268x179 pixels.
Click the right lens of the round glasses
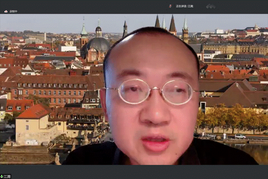tap(179, 93)
